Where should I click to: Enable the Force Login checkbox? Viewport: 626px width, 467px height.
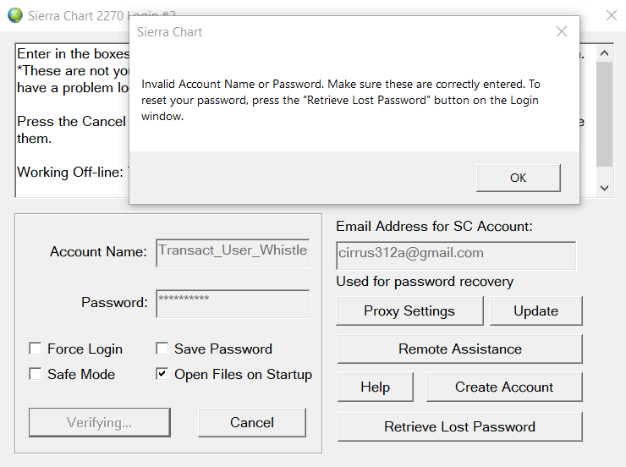pos(36,349)
